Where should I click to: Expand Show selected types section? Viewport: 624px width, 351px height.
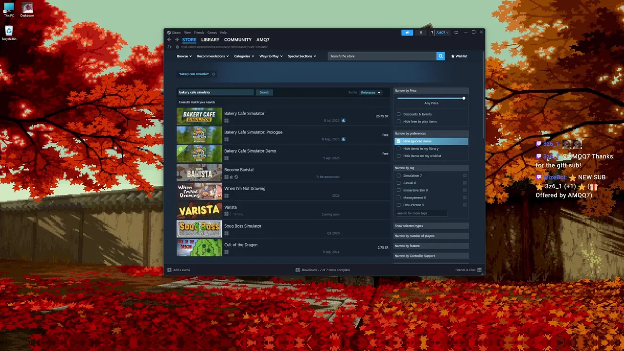[431, 226]
